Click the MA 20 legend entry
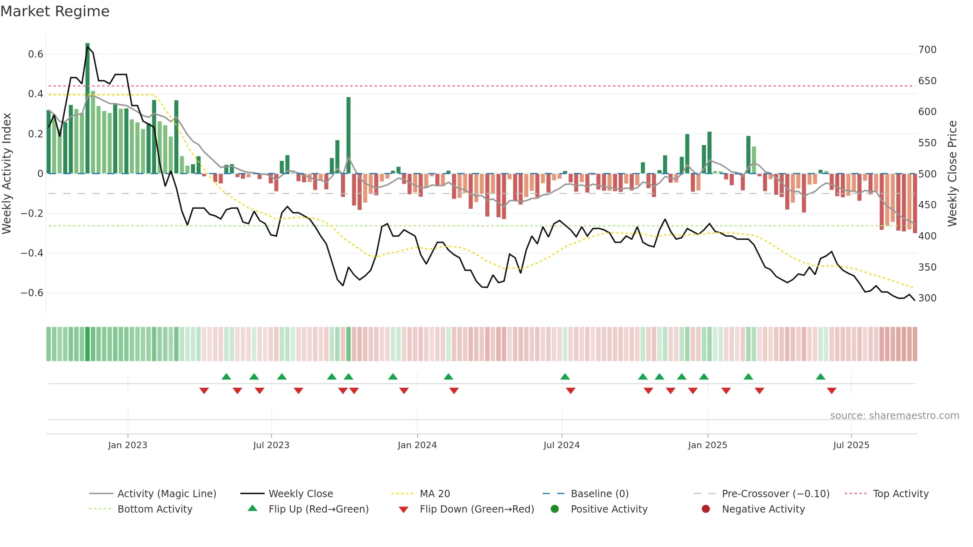 point(421,494)
